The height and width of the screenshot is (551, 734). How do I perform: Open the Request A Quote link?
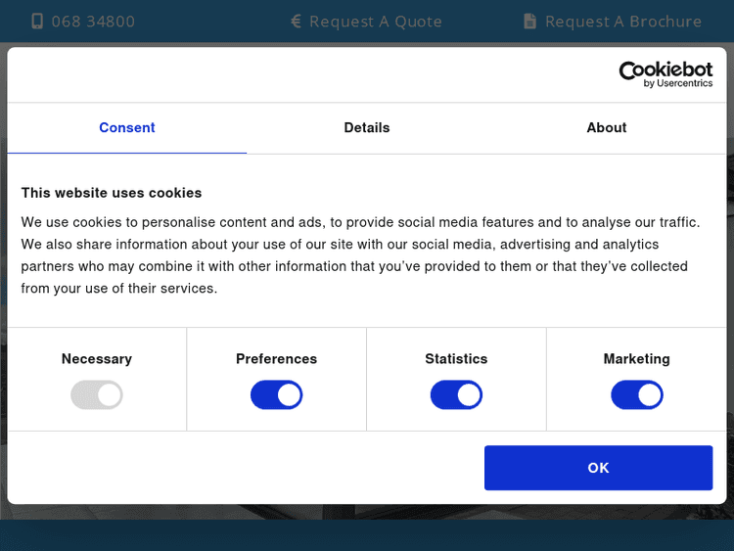(376, 21)
